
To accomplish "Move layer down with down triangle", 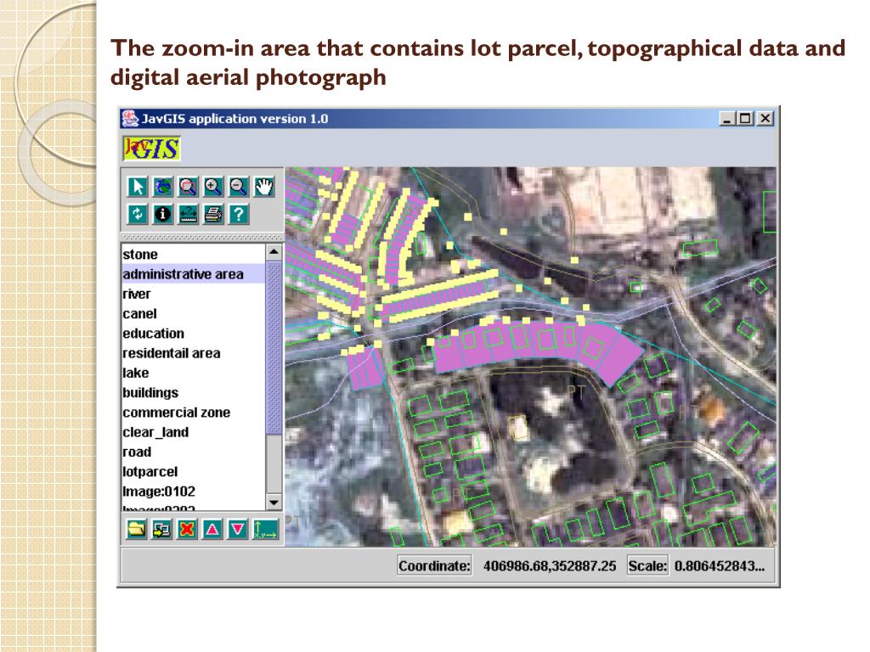I will click(238, 530).
